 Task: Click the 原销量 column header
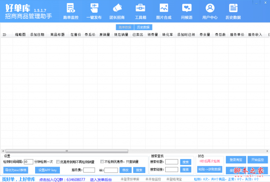(105, 35)
